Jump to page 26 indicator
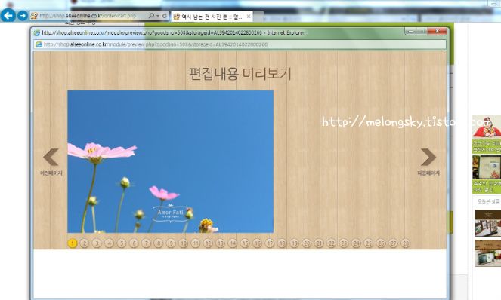This screenshot has height=300, width=501. [x=381, y=243]
